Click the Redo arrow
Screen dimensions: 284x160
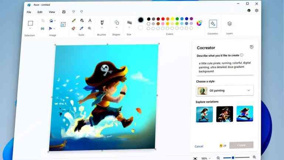click(x=81, y=11)
